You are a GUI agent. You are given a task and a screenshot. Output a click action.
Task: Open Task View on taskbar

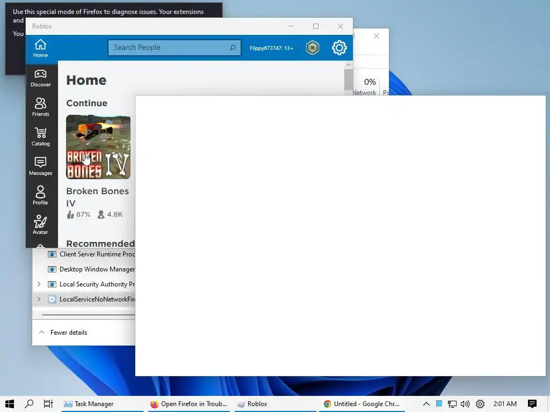click(48, 404)
